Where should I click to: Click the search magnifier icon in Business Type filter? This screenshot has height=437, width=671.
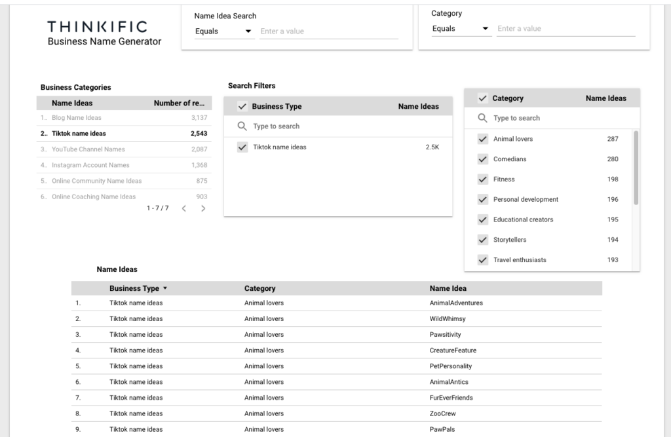click(242, 126)
